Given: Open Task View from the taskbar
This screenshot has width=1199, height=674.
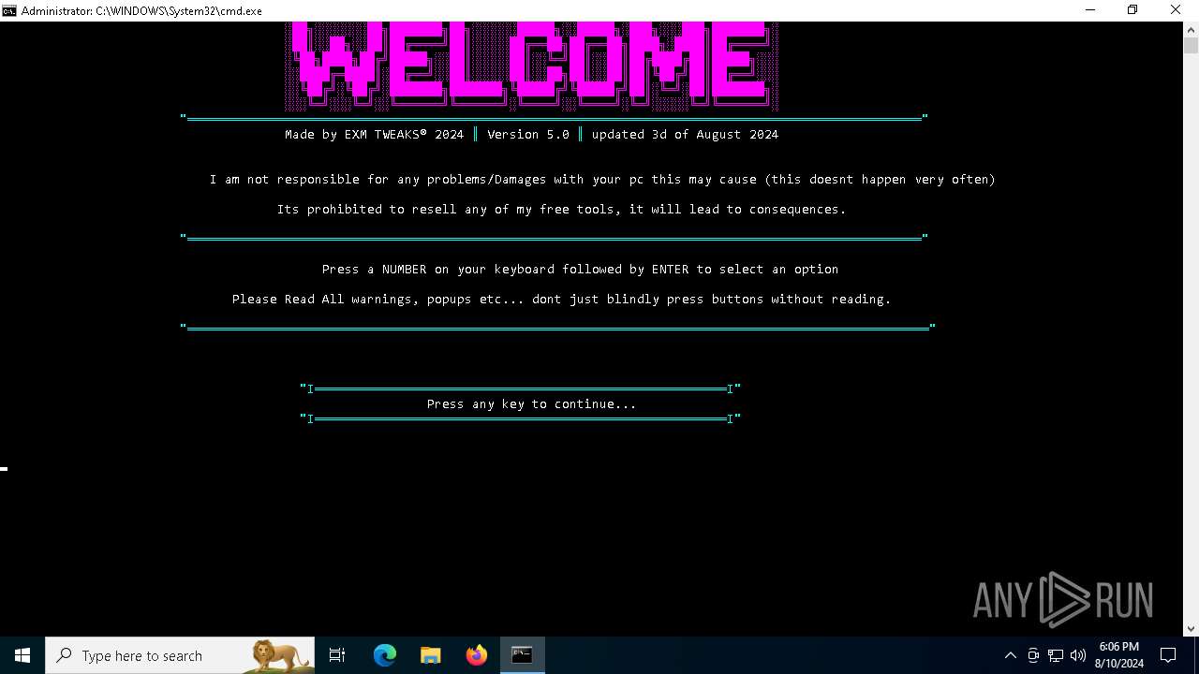Looking at the screenshot, I should 337,655.
